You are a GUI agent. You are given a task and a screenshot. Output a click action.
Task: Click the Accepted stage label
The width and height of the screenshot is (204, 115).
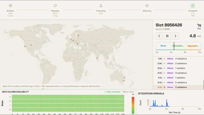pos(193,11)
